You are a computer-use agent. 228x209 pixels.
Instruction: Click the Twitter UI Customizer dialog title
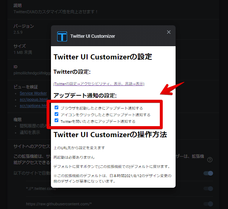tap(93, 36)
